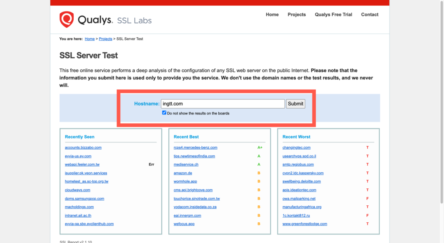This screenshot has height=243, width=444.
Task: Open vodacom.insidedata.co.za link
Action: click(x=195, y=207)
